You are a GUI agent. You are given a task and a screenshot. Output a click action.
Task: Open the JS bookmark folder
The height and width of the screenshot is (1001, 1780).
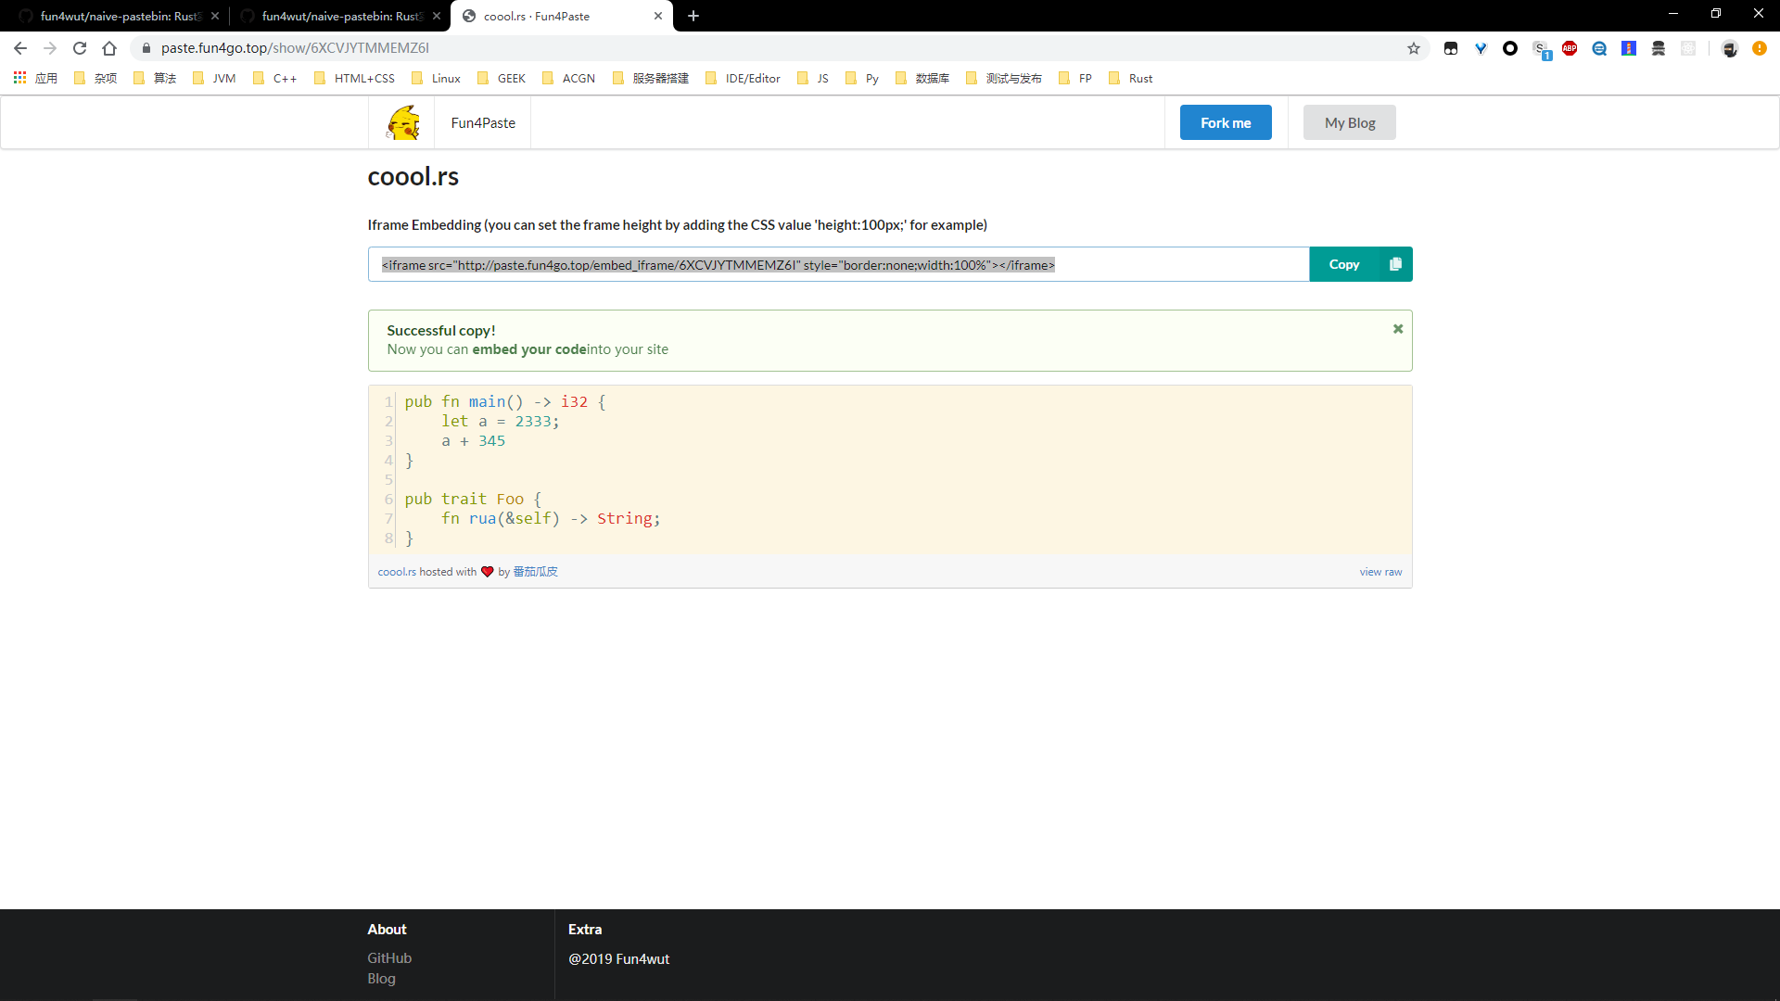tap(813, 78)
